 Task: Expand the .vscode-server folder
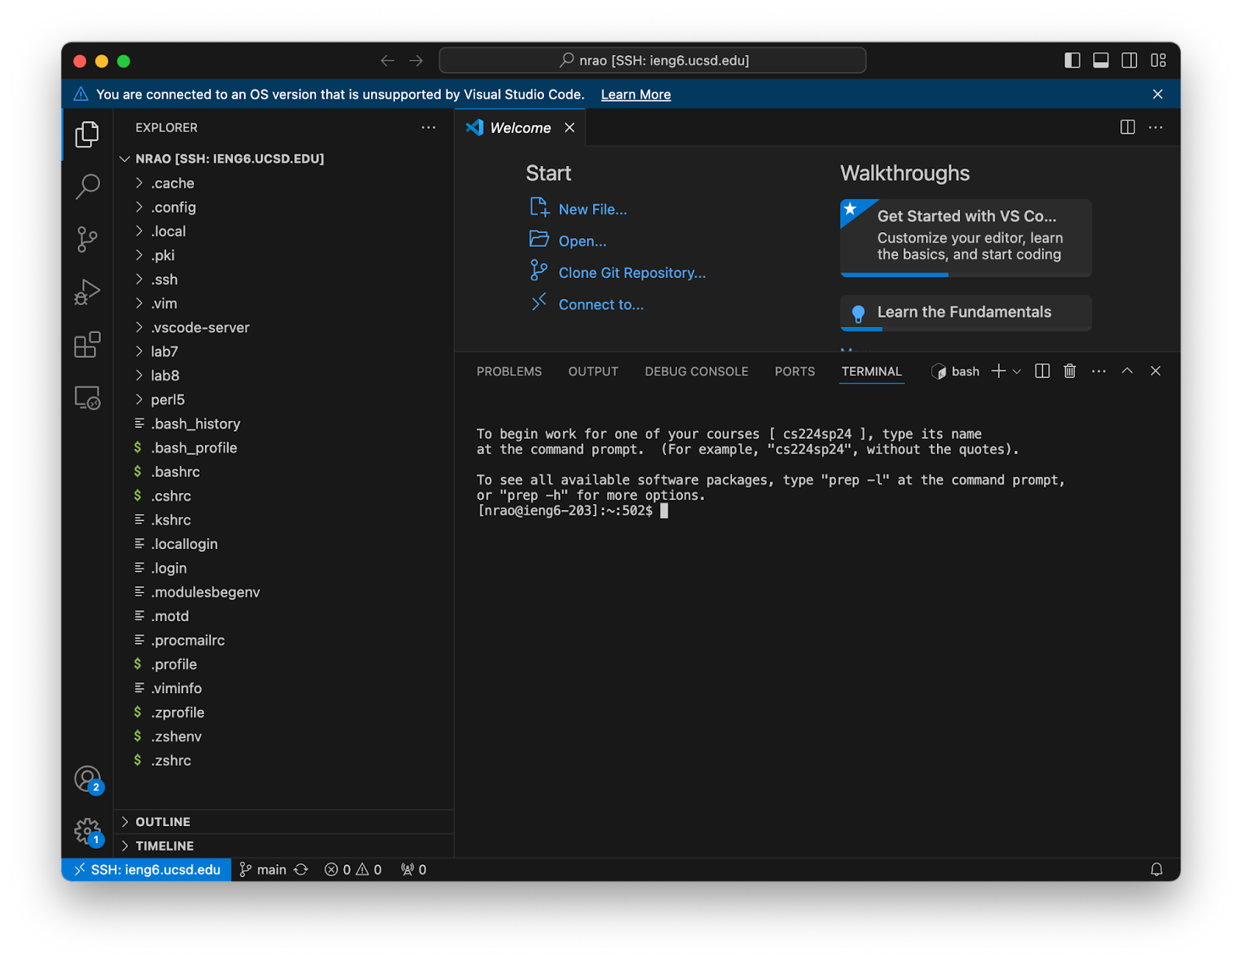coord(283,328)
